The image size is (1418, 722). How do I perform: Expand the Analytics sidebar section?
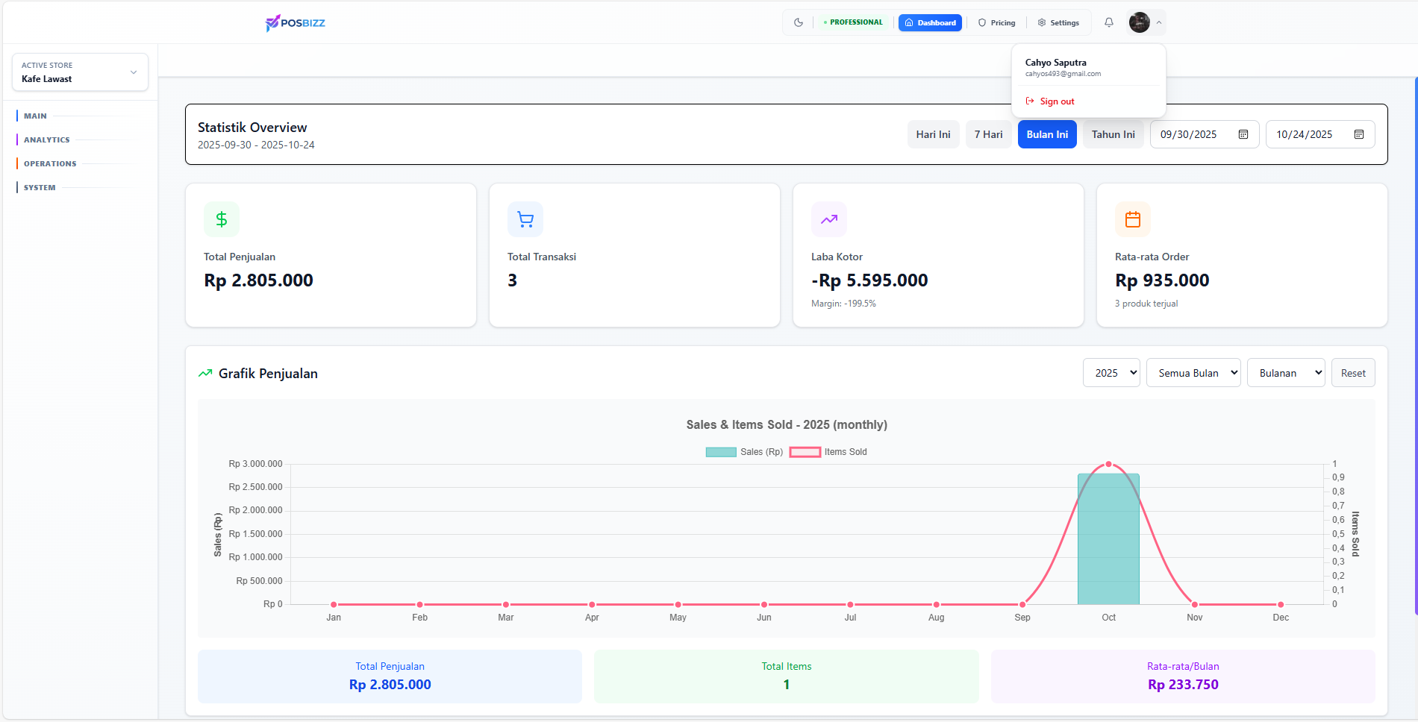[46, 139]
